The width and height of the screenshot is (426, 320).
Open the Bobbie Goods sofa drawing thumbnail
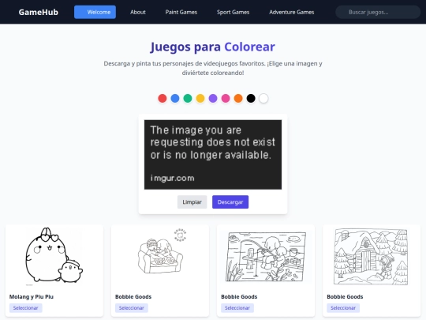(x=160, y=257)
